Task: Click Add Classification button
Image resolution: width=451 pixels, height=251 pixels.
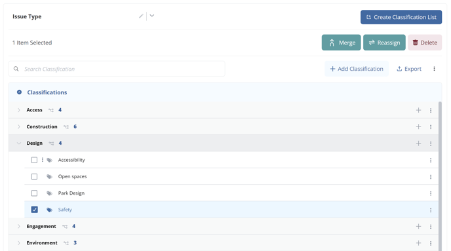Action: click(357, 69)
